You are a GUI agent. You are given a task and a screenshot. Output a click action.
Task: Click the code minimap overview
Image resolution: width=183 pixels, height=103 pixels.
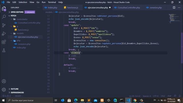(x=174, y=19)
